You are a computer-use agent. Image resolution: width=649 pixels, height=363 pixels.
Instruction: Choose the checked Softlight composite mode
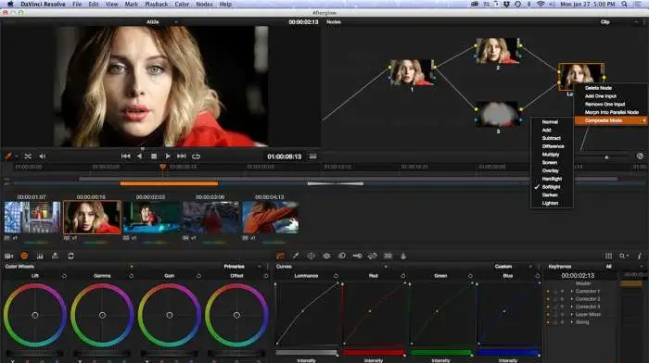click(551, 187)
